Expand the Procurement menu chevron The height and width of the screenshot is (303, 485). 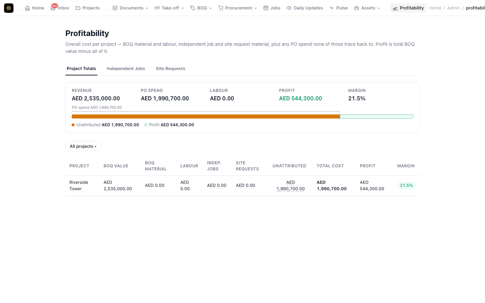pyautogui.click(x=256, y=8)
